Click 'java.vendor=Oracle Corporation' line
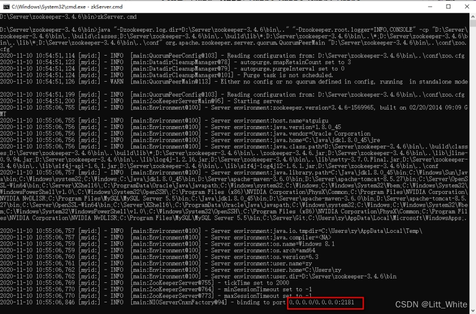476x314 pixels. 185,133
